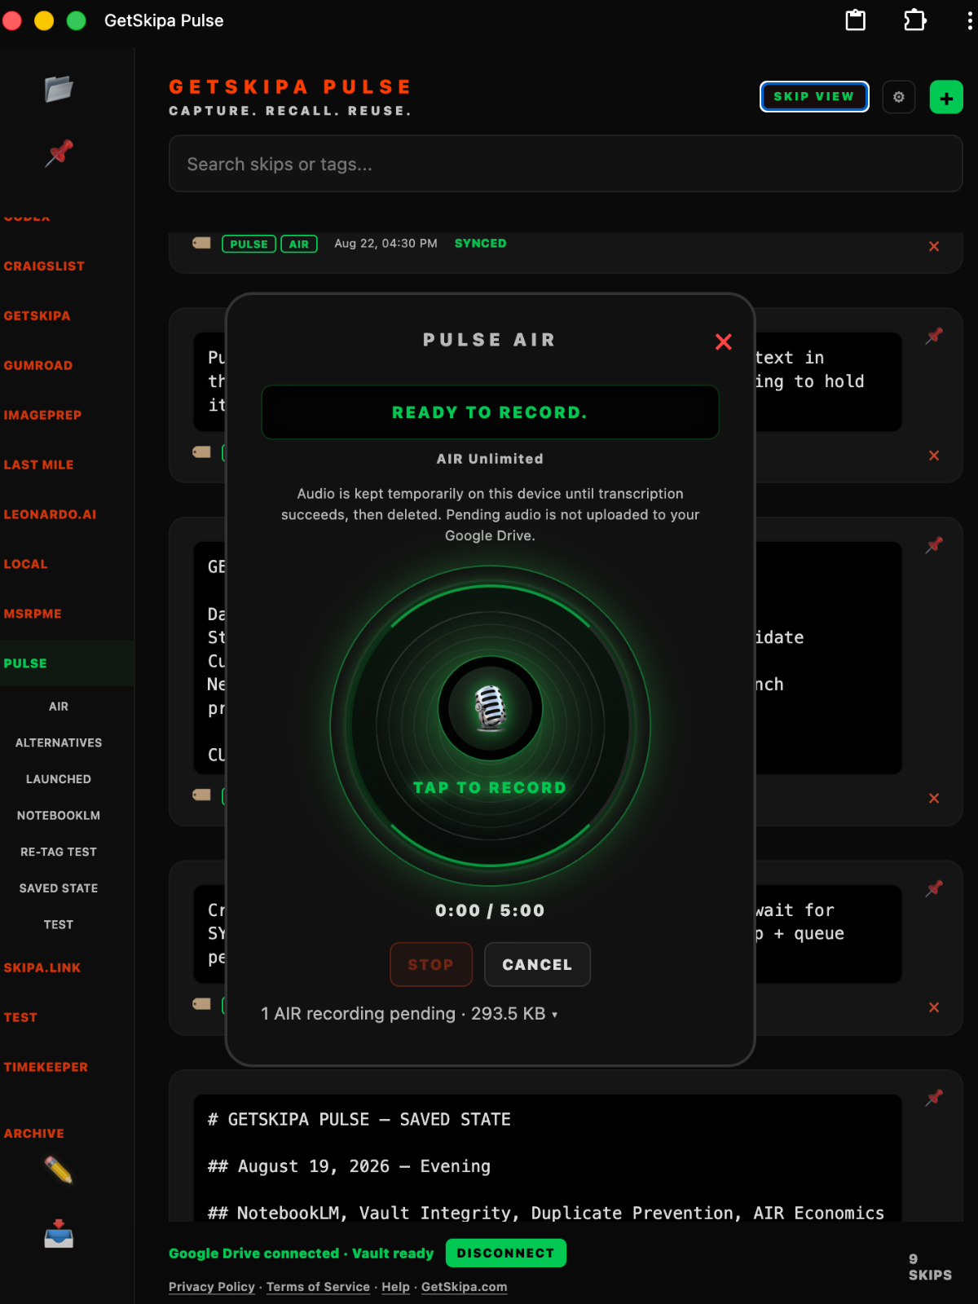Viewport: 978px width, 1304px height.
Task: Select ImagePrep tag in sidebar
Action: (42, 415)
